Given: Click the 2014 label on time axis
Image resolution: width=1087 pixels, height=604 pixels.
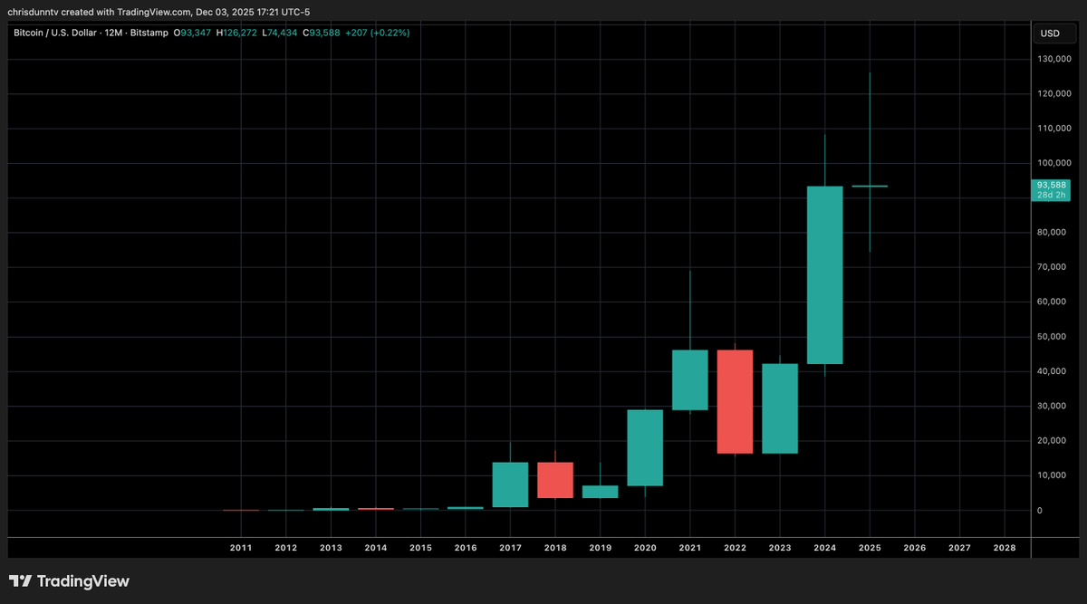Looking at the screenshot, I should [x=375, y=547].
